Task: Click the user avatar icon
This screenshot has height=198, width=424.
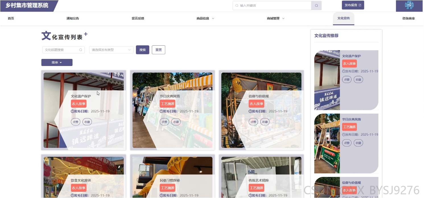Action: coord(409,5)
